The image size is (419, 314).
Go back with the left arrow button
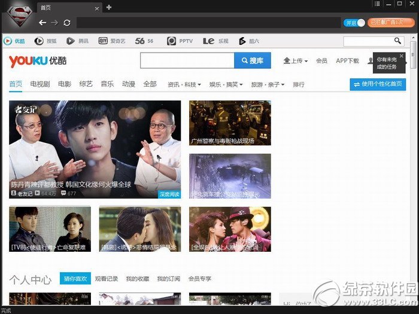[42, 23]
